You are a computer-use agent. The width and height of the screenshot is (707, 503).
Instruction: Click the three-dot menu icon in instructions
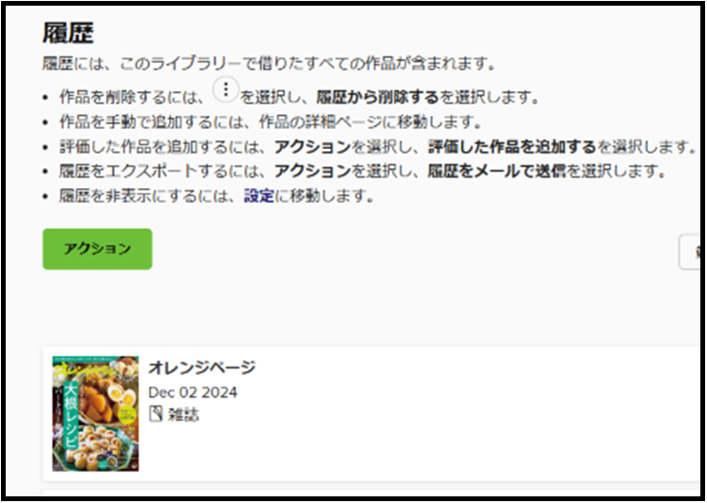pyautogui.click(x=226, y=89)
